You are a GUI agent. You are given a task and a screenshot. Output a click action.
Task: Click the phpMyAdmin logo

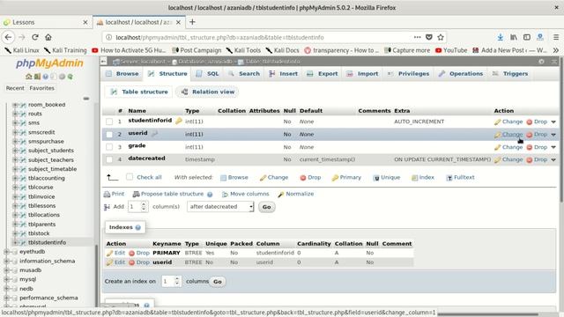coord(49,63)
